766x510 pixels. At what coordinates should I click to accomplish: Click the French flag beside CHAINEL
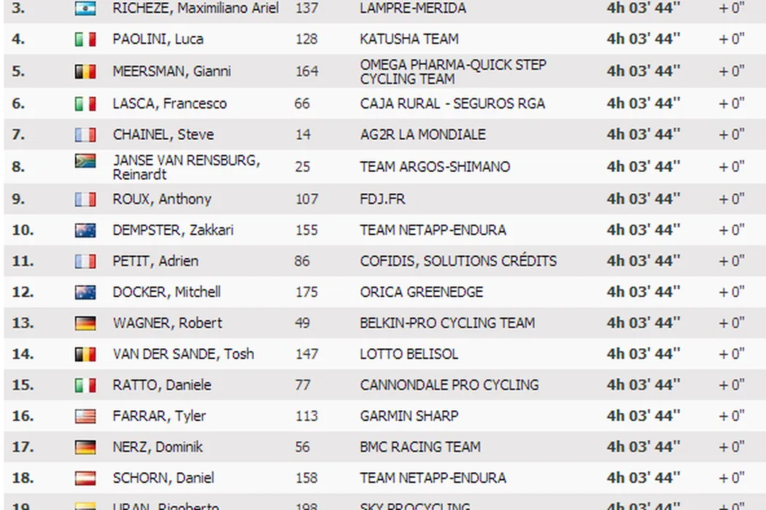coord(85,135)
